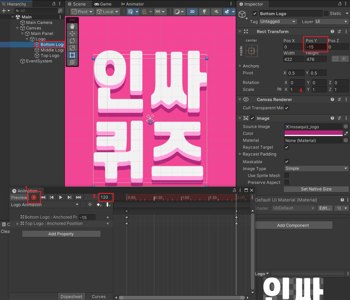Pick Source Image object selector
The height and width of the screenshot is (300, 350).
tap(346, 127)
